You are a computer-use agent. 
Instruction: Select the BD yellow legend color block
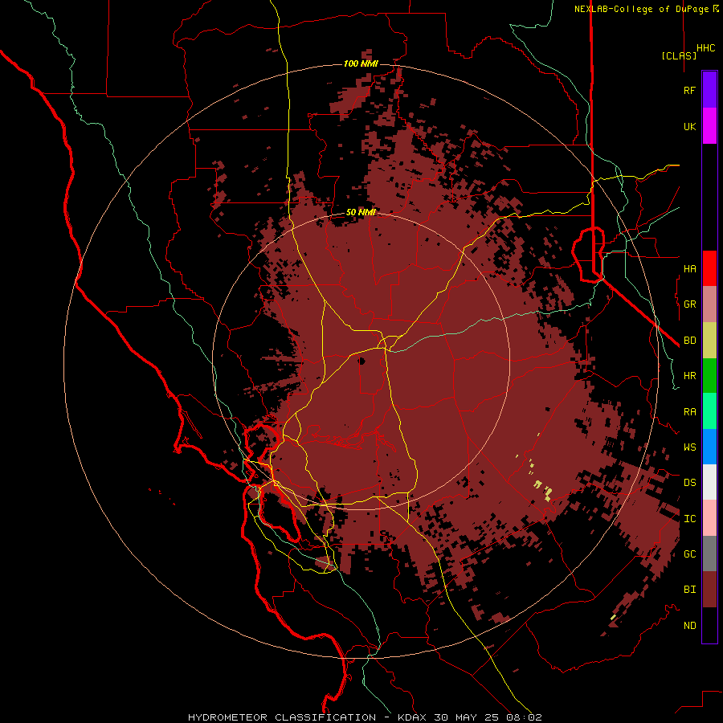709,341
